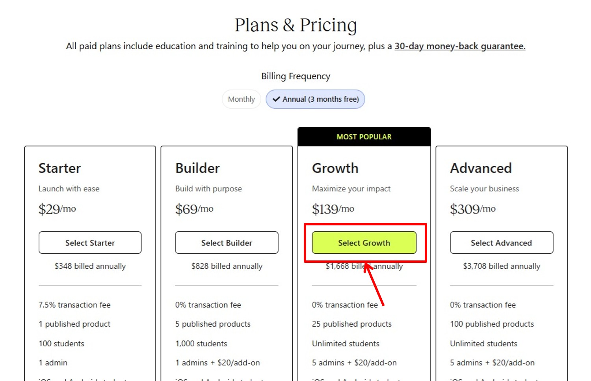
Task: Click the Builder plan heading
Action: [197, 168]
